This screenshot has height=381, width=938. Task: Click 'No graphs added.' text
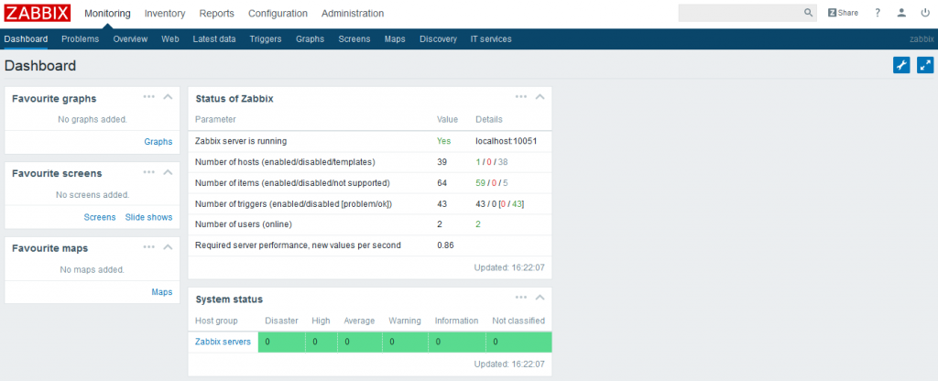coord(93,119)
